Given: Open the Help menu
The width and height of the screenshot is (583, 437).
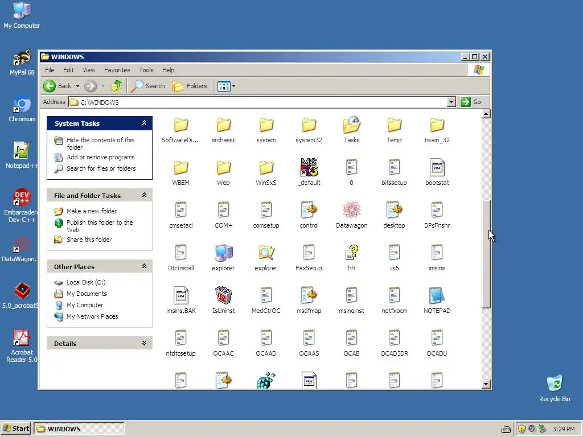Looking at the screenshot, I should pos(168,70).
